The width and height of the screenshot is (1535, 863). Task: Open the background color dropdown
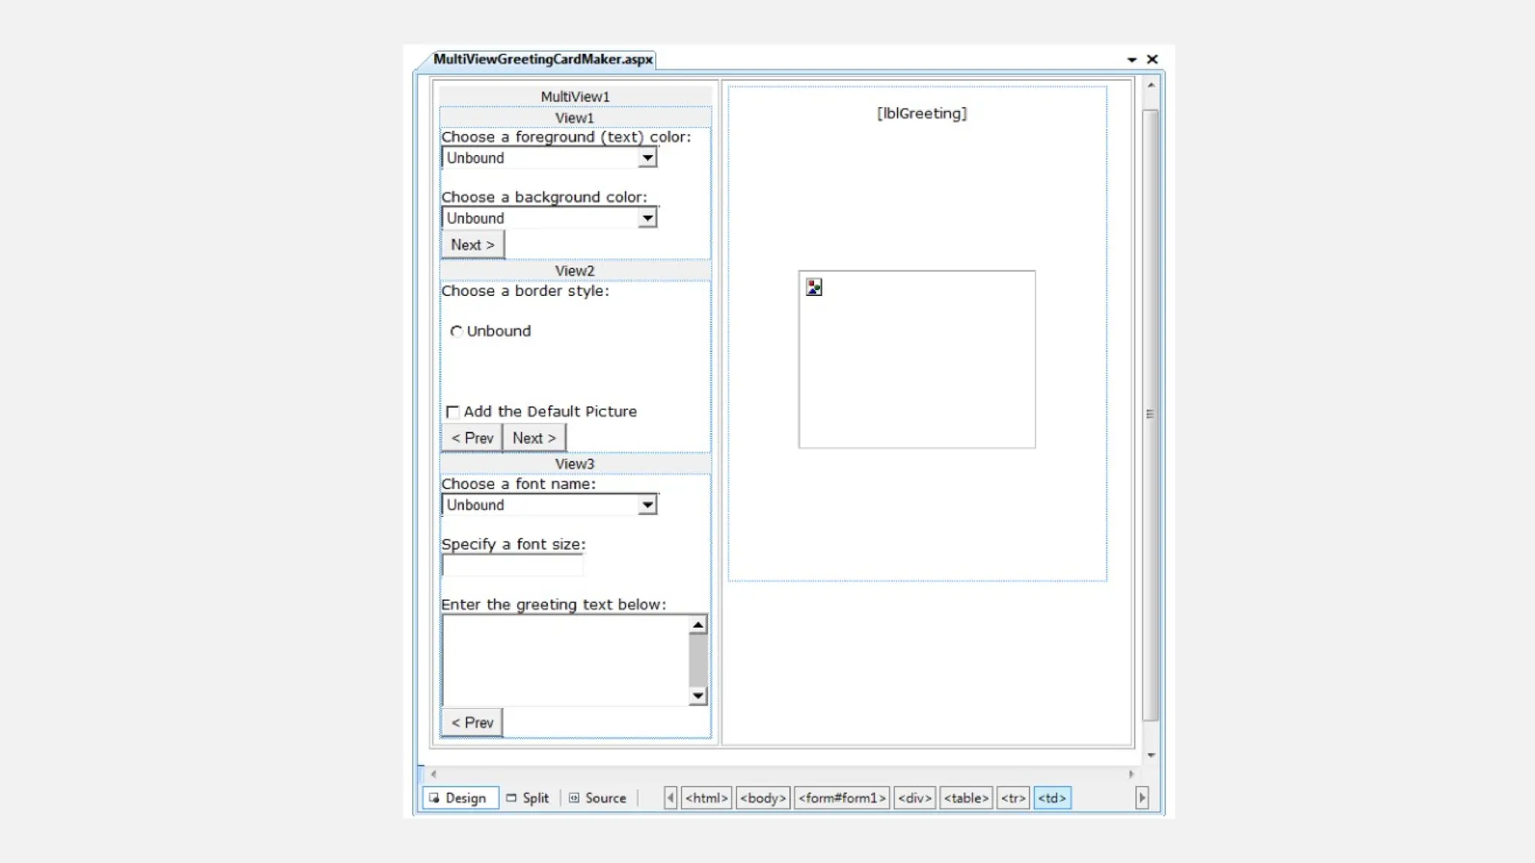(648, 218)
